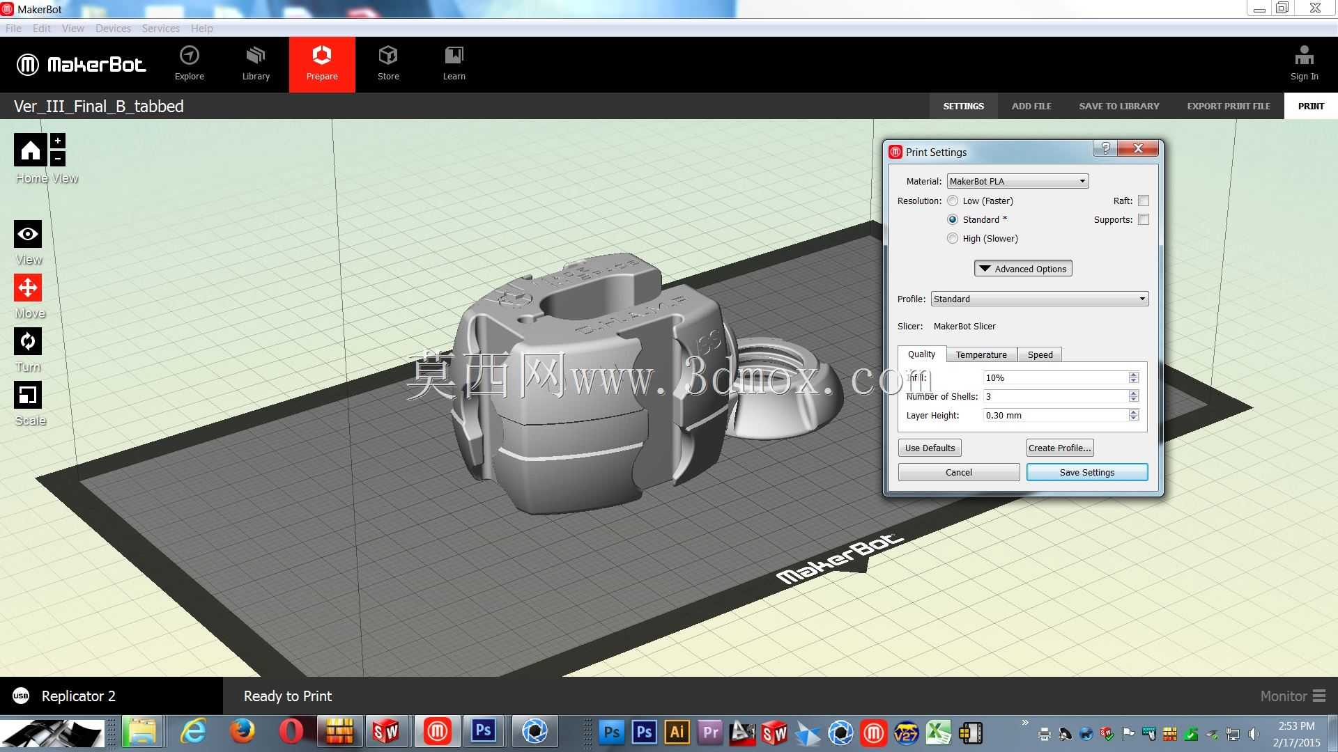This screenshot has width=1338, height=752.
Task: Reset to Home View
Action: tap(31, 150)
